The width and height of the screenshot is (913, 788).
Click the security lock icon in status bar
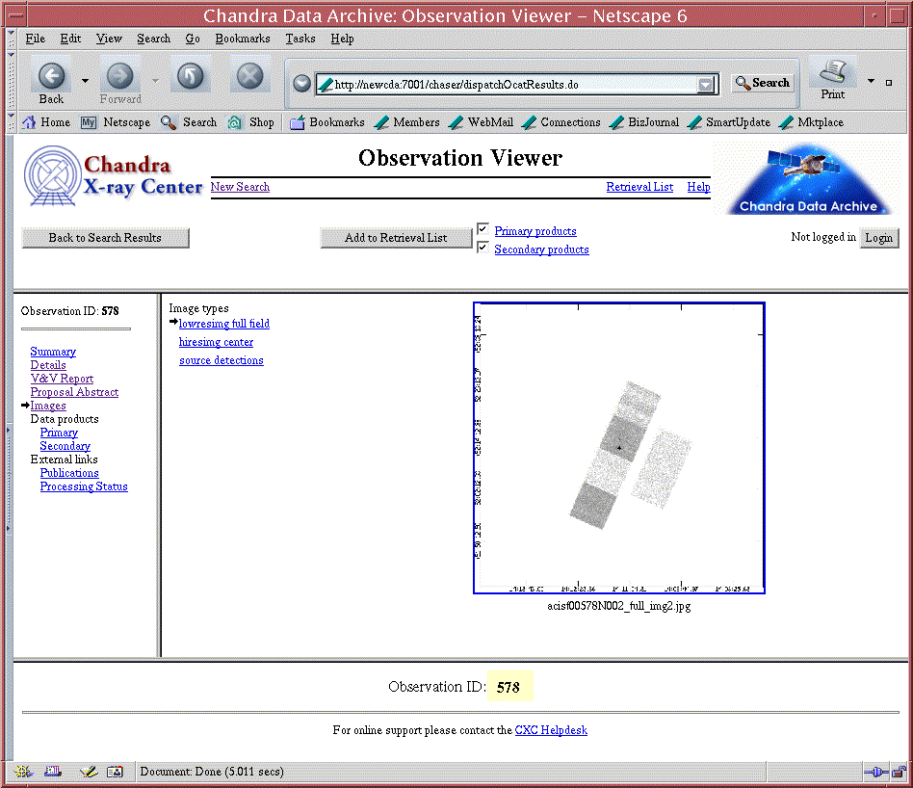[x=898, y=772]
